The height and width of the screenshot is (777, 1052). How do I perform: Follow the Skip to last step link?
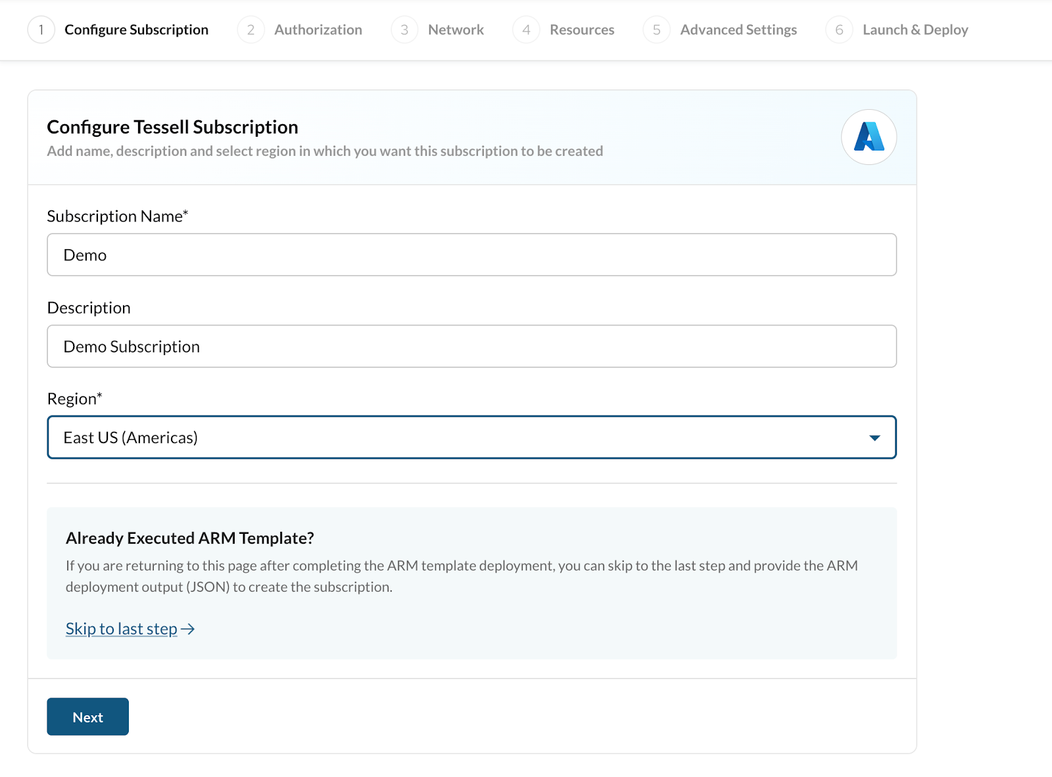122,629
